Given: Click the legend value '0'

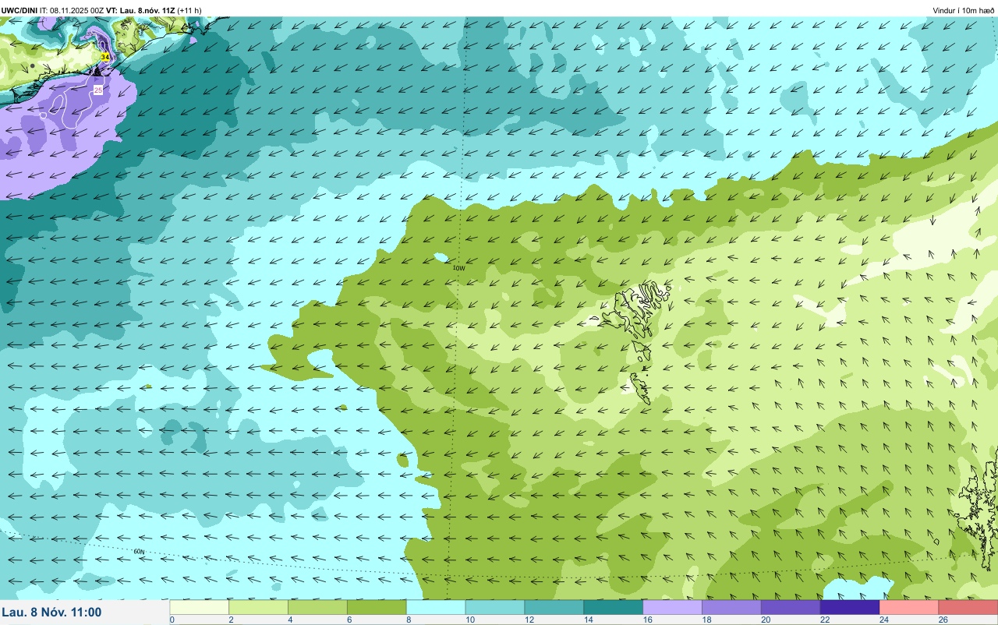Looking at the screenshot, I should [x=172, y=620].
